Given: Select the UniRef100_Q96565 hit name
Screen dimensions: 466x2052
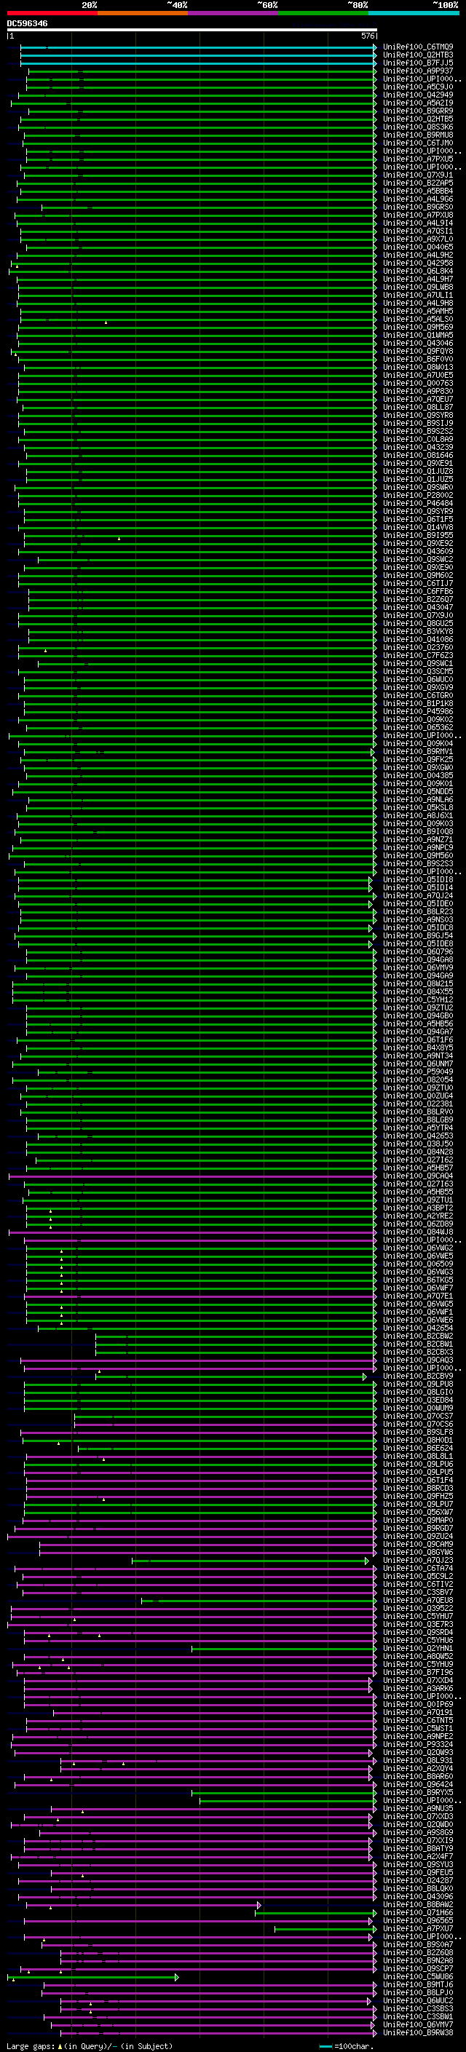Looking at the screenshot, I should pos(418,1920).
